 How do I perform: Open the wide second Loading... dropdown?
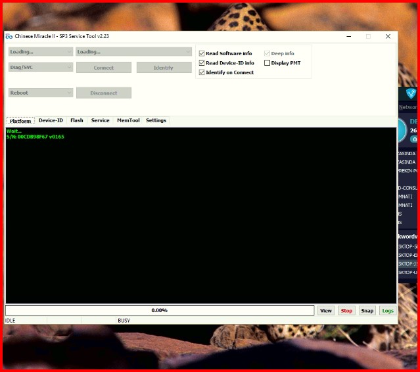(133, 52)
